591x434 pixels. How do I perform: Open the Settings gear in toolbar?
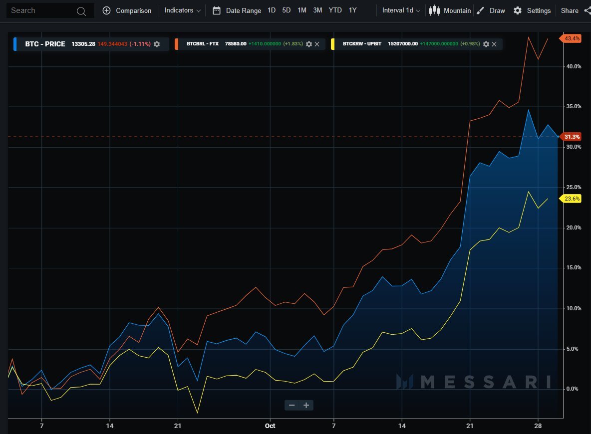point(518,10)
